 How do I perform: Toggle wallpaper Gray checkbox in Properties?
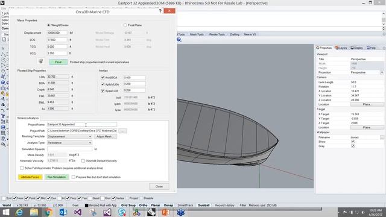point(353,146)
